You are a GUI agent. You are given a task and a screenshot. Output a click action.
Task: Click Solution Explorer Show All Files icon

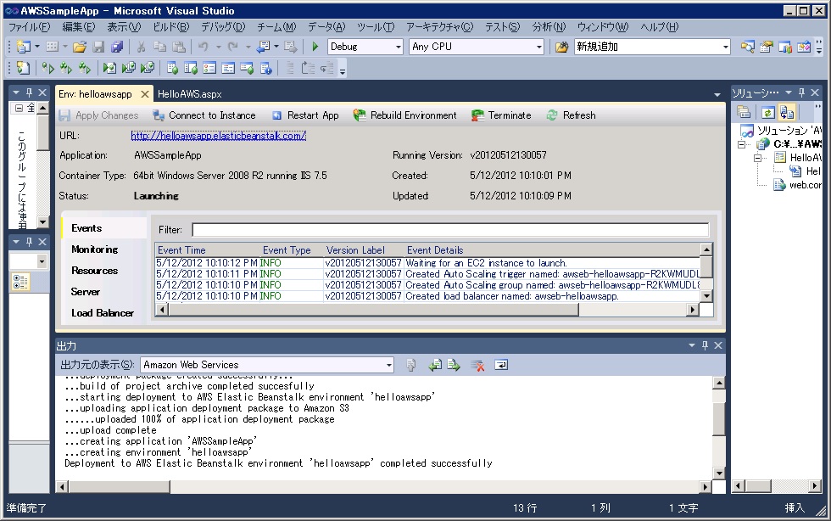[787, 113]
